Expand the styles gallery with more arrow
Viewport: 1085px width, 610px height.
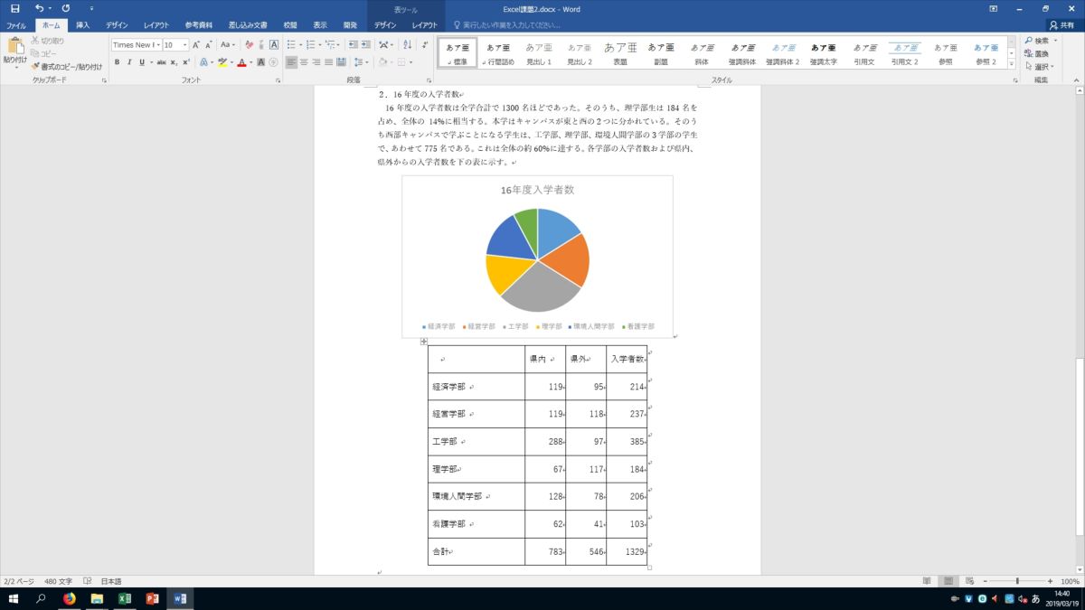[1012, 64]
